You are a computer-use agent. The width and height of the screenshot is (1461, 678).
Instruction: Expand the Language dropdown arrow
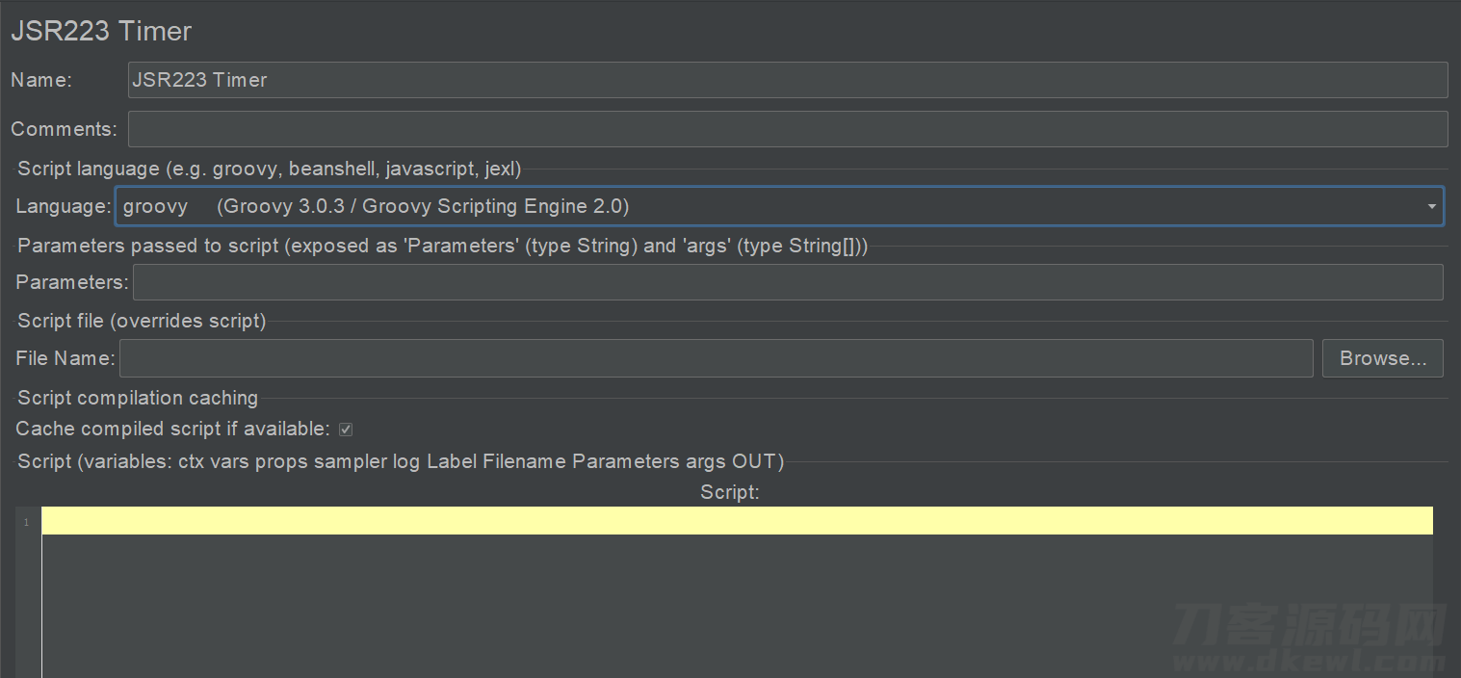coord(1431,207)
